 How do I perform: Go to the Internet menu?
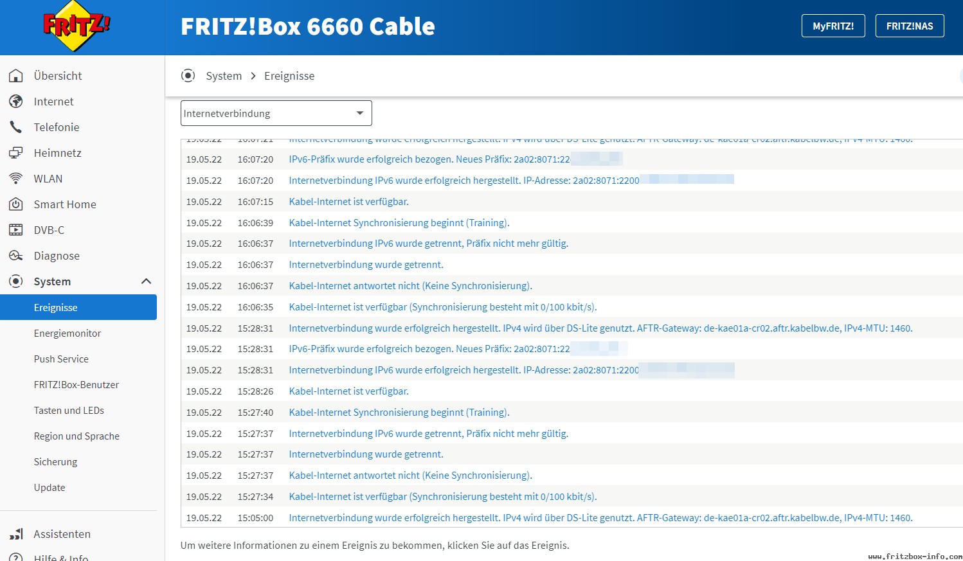[53, 102]
